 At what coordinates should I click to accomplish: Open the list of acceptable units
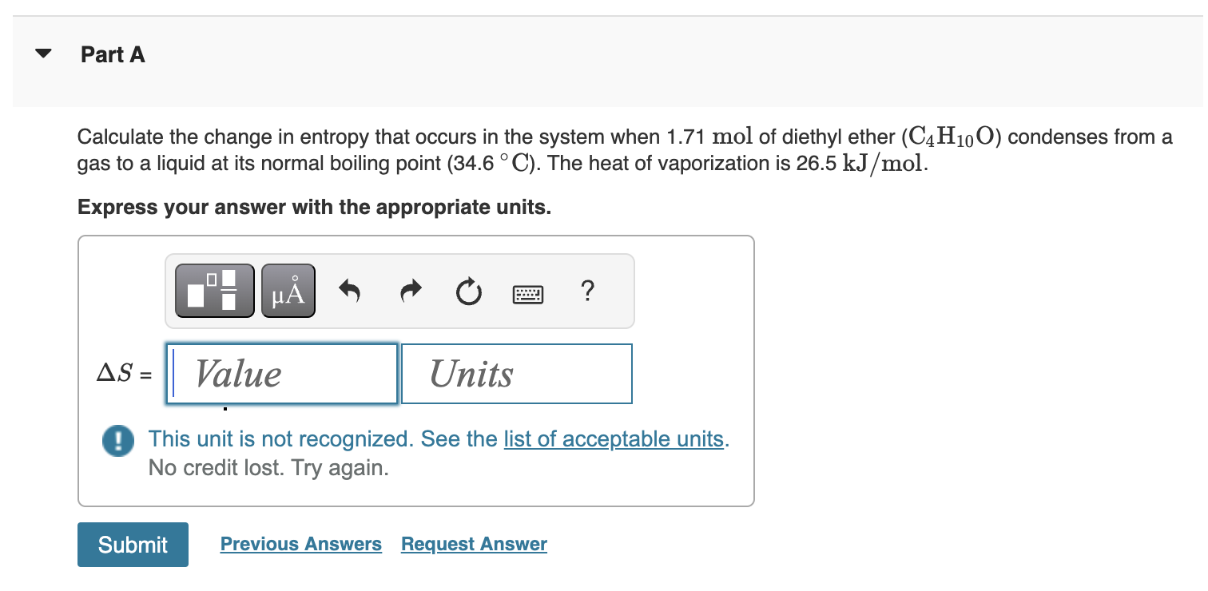pyautogui.click(x=614, y=438)
